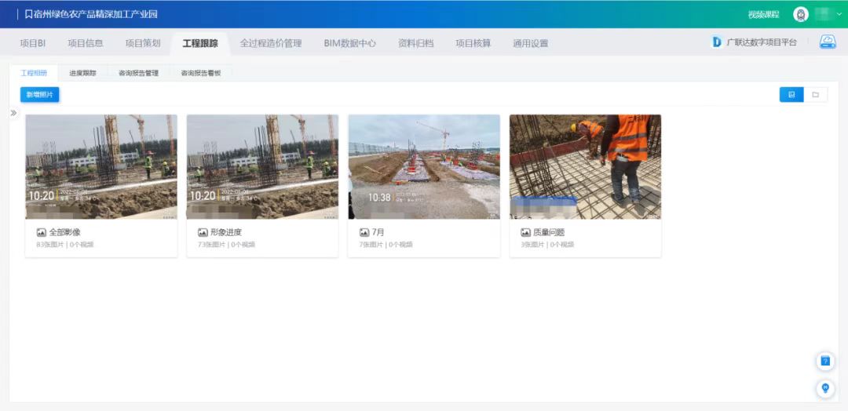Click the 73张图片 count text
This screenshot has height=411, width=848.
point(211,245)
